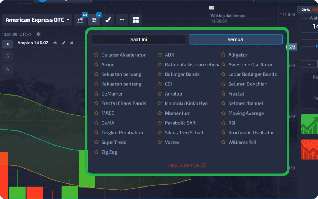318x199 pixels.
Task: Click the 13:59:39 UTC+1 clock text
Action: click(x=16, y=35)
